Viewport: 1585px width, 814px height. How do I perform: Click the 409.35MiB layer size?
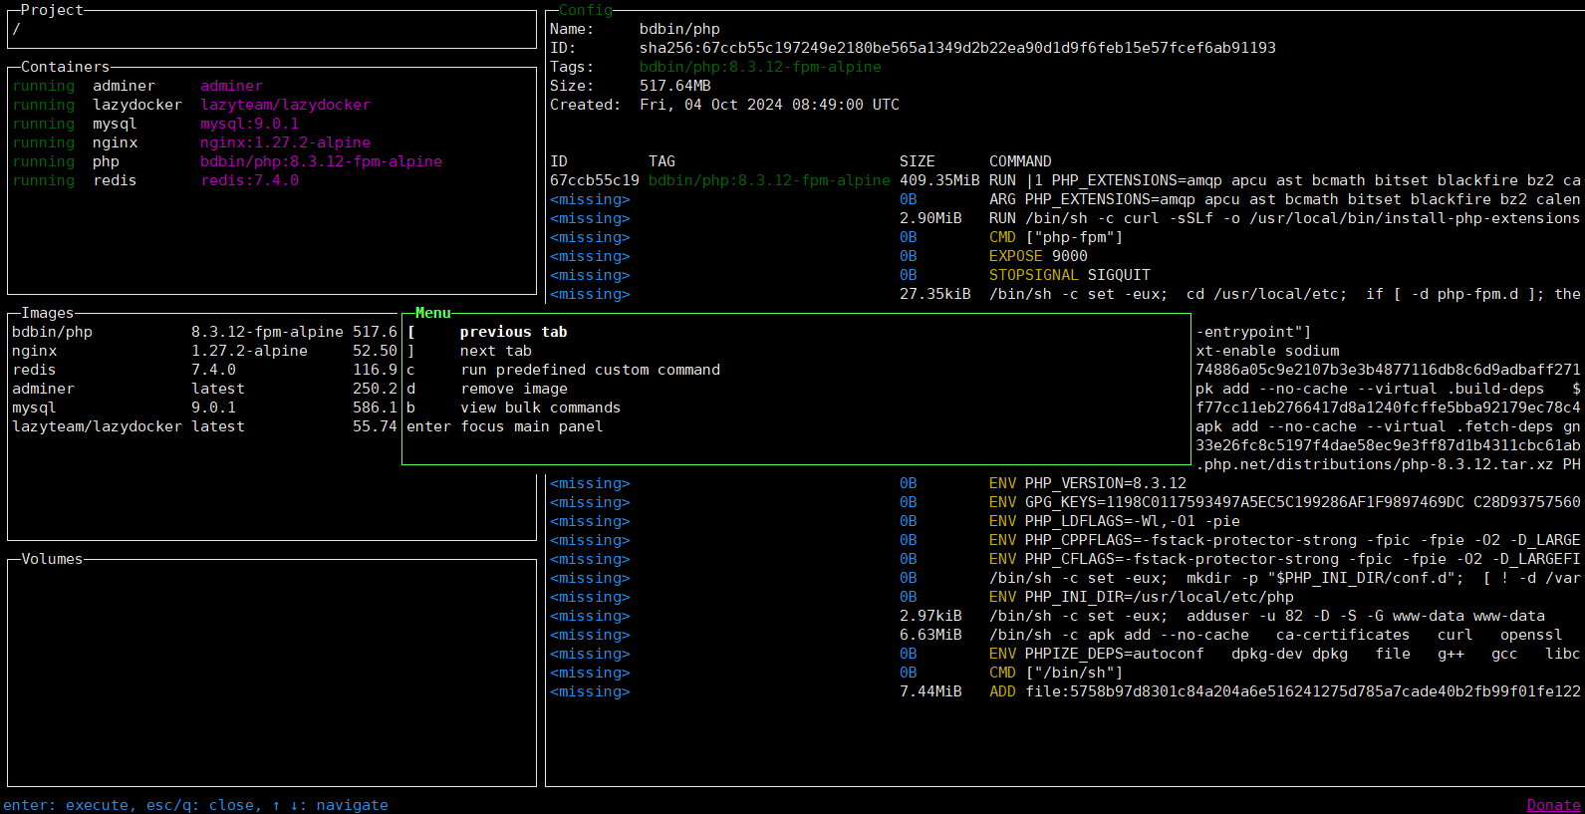click(x=939, y=180)
